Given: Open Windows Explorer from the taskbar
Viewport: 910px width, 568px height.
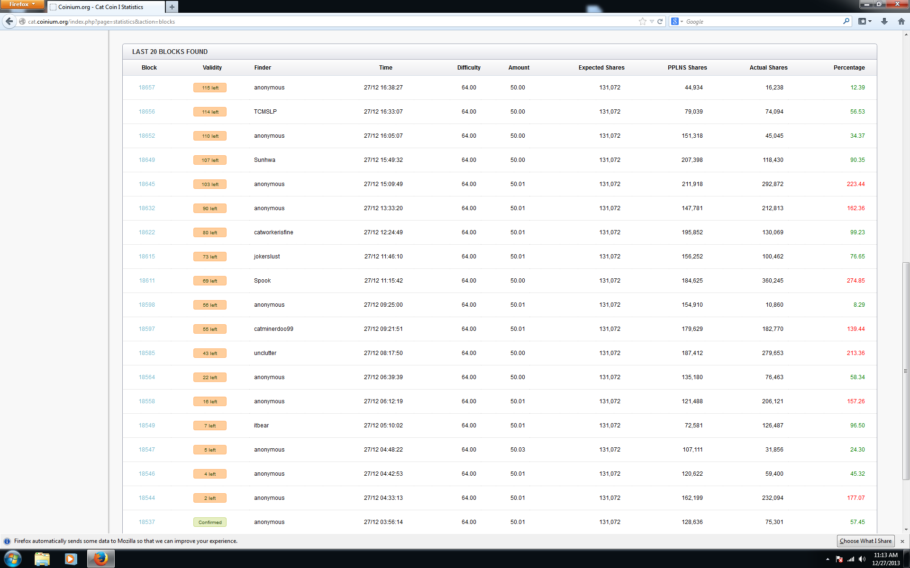Looking at the screenshot, I should tap(42, 559).
